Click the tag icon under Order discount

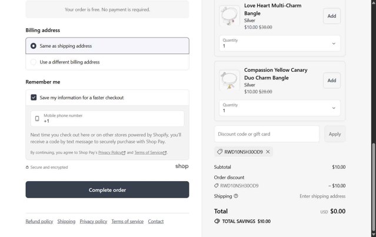[217, 186]
